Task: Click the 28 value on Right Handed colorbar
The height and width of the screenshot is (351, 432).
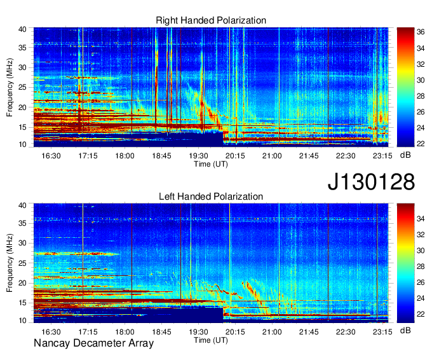Action: 421,96
